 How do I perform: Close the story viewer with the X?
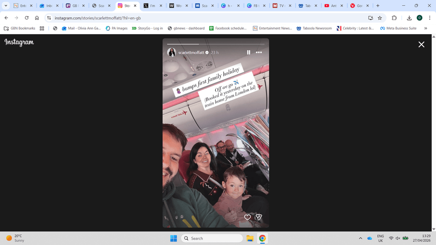pos(421,44)
